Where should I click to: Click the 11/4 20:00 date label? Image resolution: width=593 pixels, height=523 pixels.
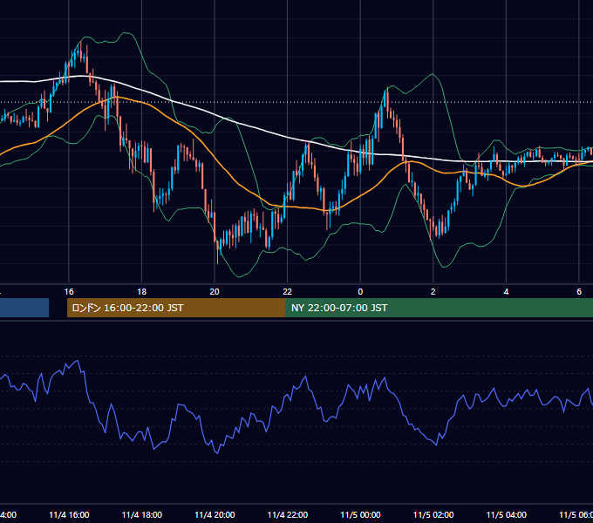point(215,515)
